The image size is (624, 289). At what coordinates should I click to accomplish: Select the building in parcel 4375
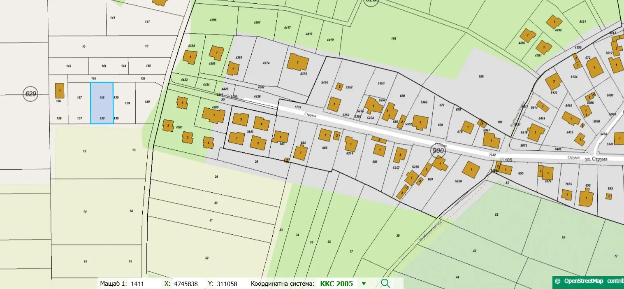298,62
